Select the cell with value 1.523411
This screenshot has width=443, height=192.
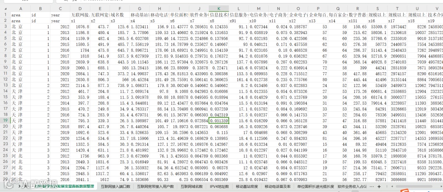tap(140, 27)
